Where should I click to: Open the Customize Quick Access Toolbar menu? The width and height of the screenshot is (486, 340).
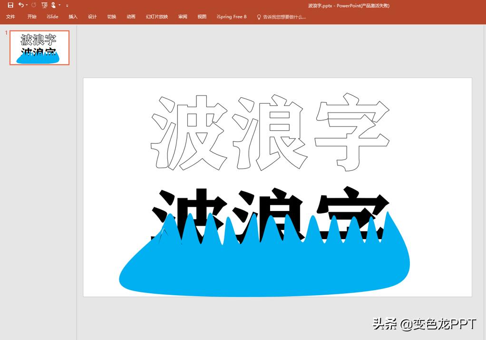point(67,5)
